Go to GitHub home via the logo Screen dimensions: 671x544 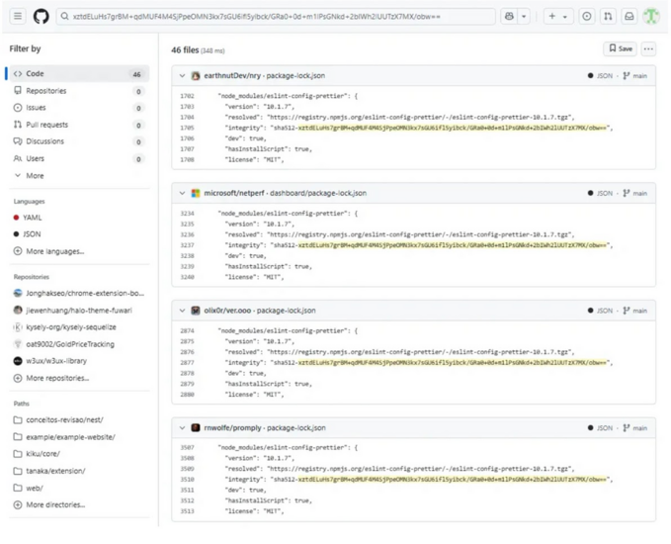pos(42,16)
